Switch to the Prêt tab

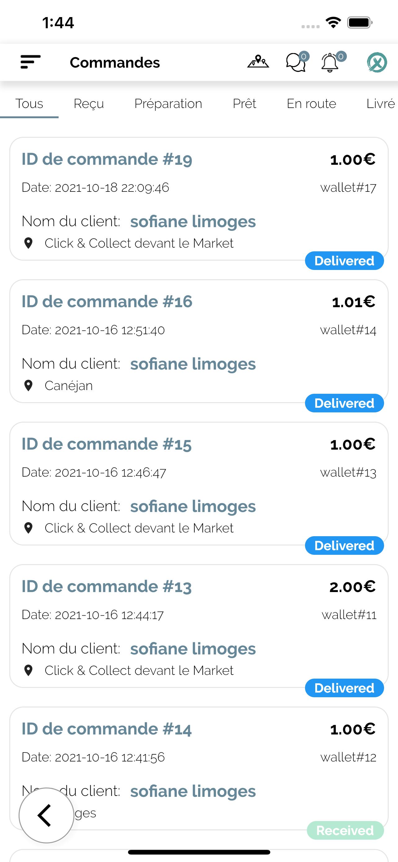(x=244, y=104)
